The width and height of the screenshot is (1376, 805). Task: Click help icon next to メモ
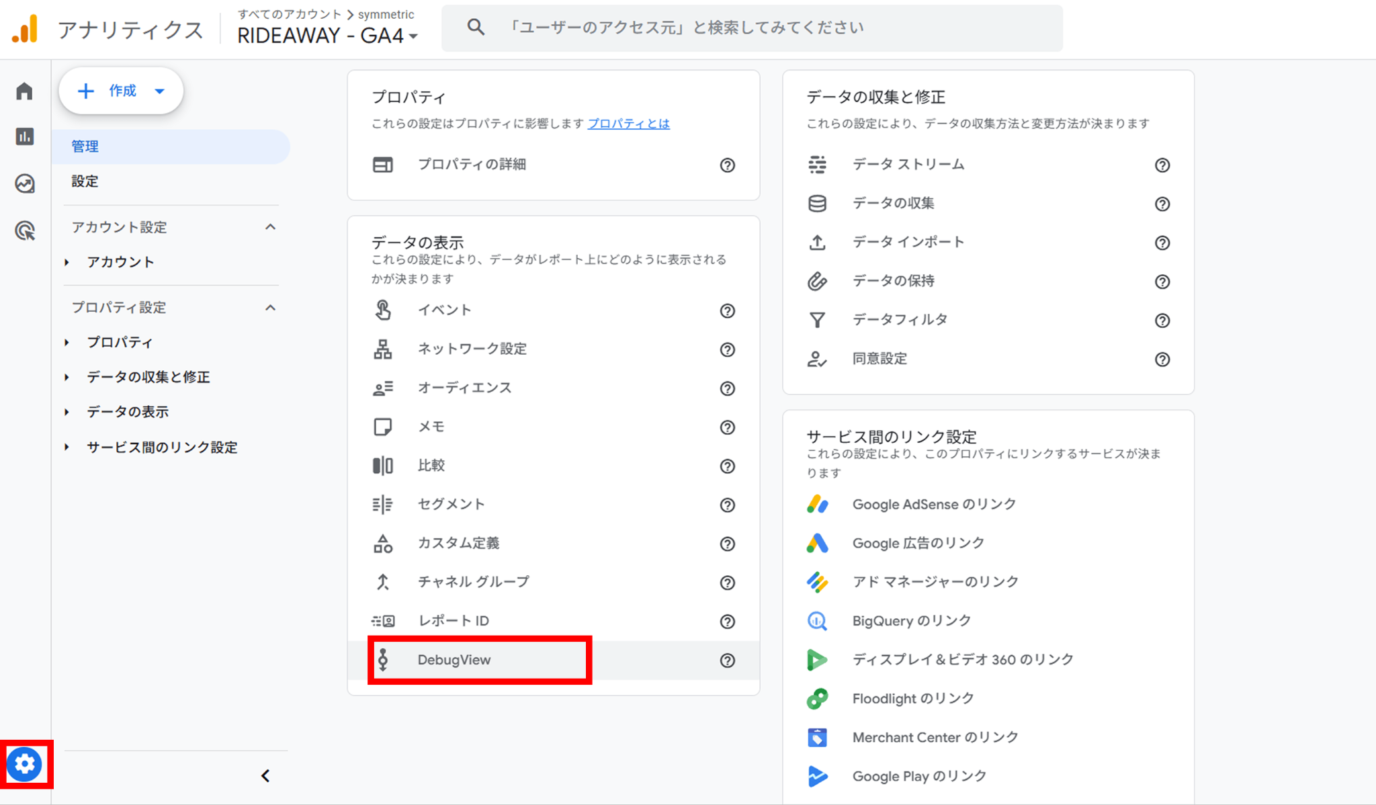pyautogui.click(x=727, y=427)
